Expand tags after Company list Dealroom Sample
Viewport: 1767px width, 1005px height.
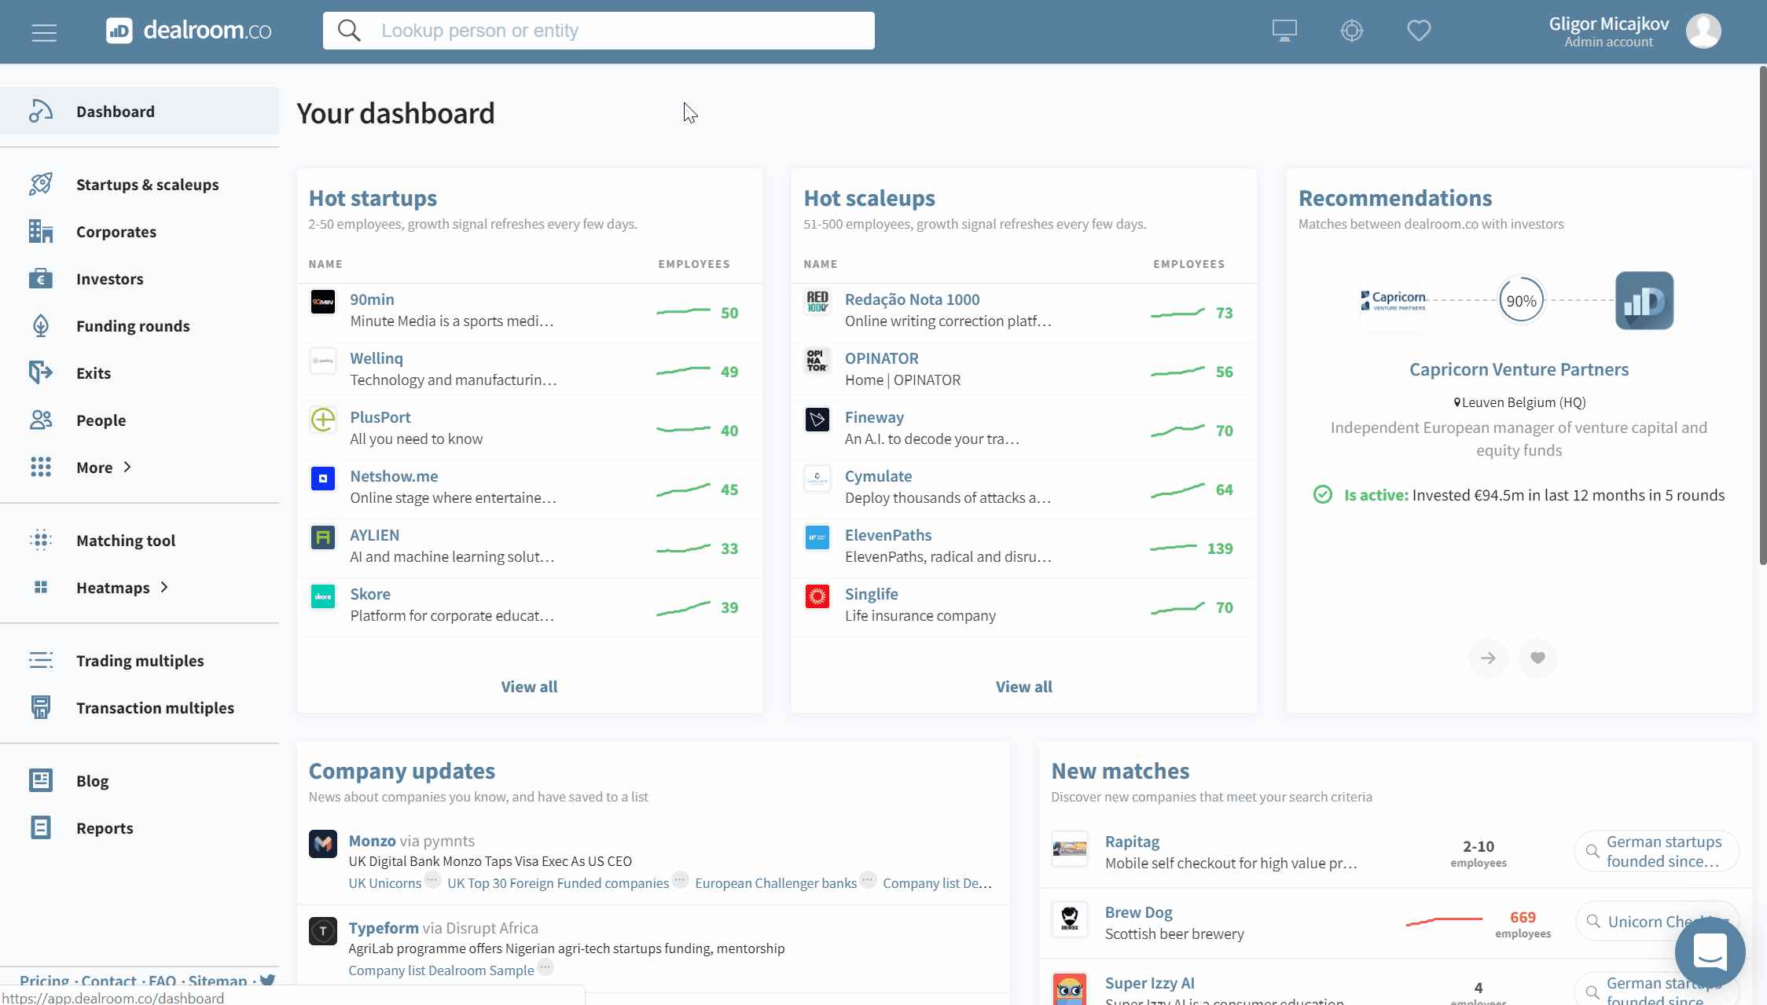[546, 966]
